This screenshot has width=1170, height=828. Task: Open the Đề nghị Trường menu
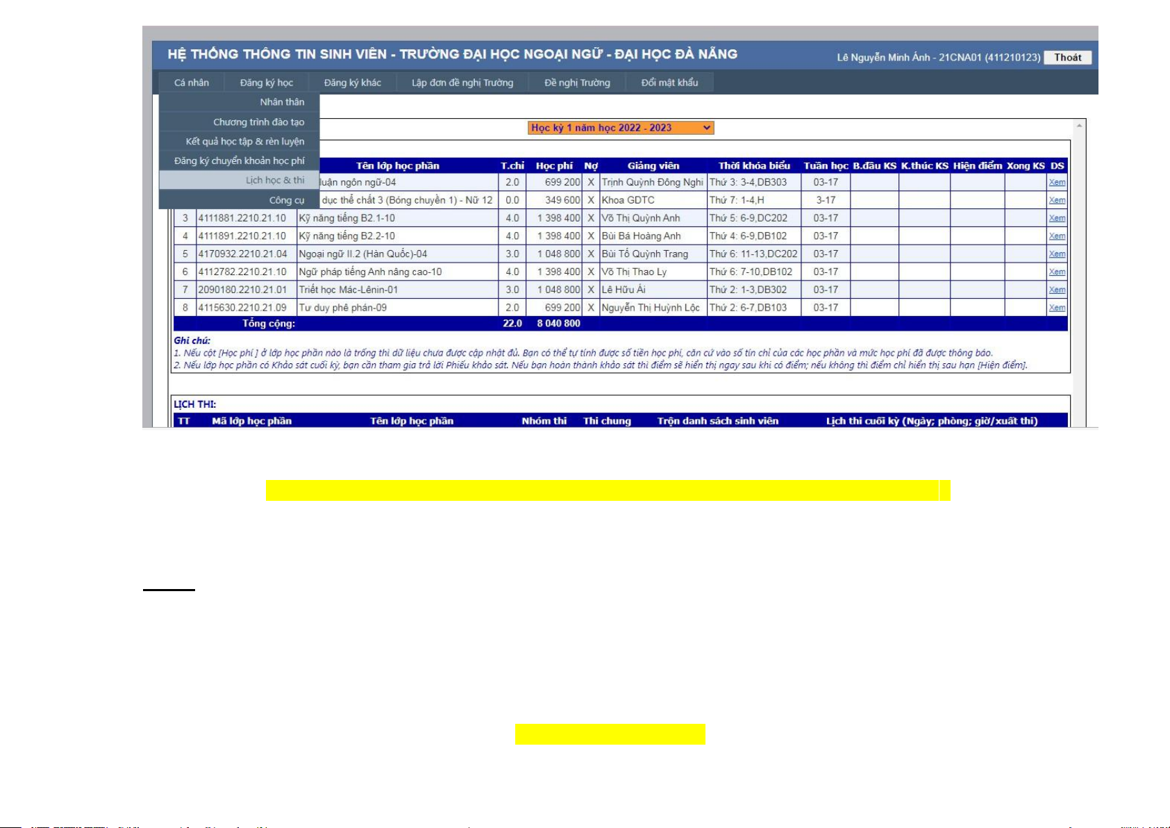577,83
